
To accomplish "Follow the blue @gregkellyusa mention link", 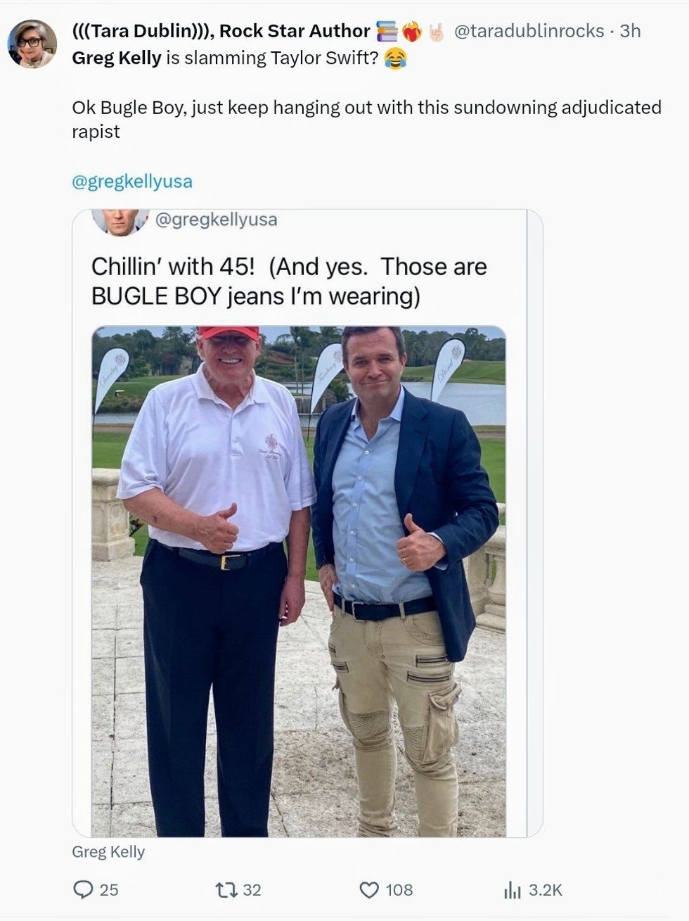I will (x=132, y=182).
